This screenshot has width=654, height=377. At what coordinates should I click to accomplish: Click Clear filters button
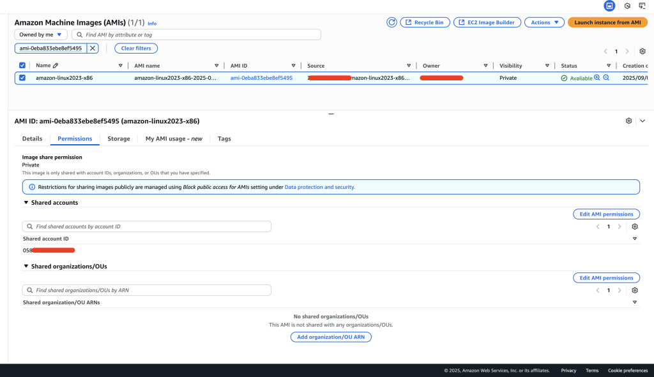[136, 48]
